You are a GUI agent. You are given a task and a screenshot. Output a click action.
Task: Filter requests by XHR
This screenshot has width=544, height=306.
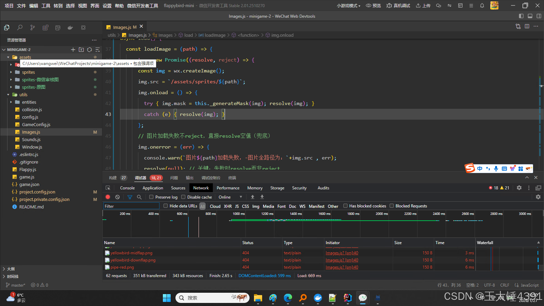(x=228, y=206)
